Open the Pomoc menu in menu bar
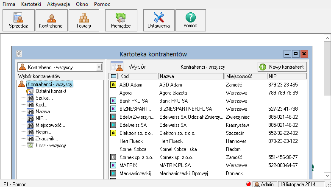 102,4
